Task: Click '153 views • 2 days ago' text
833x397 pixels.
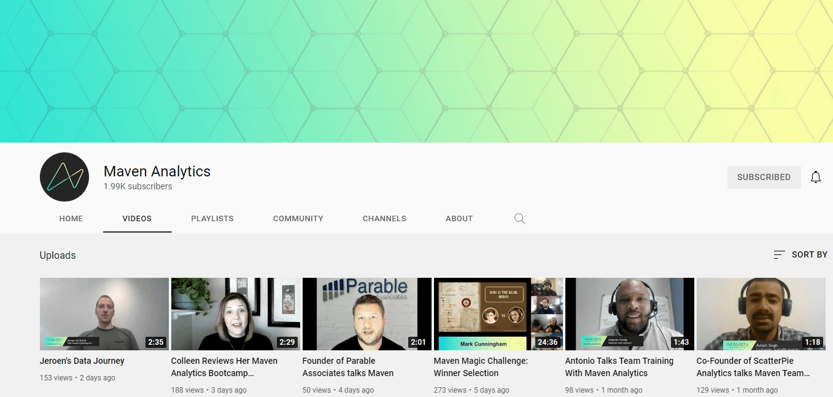Action: point(77,378)
